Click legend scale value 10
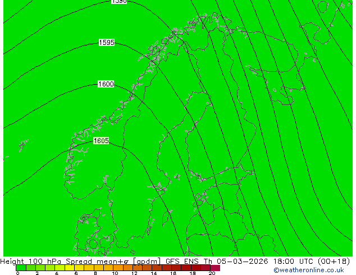This screenshot has height=275, width=356. [x=115, y=273]
